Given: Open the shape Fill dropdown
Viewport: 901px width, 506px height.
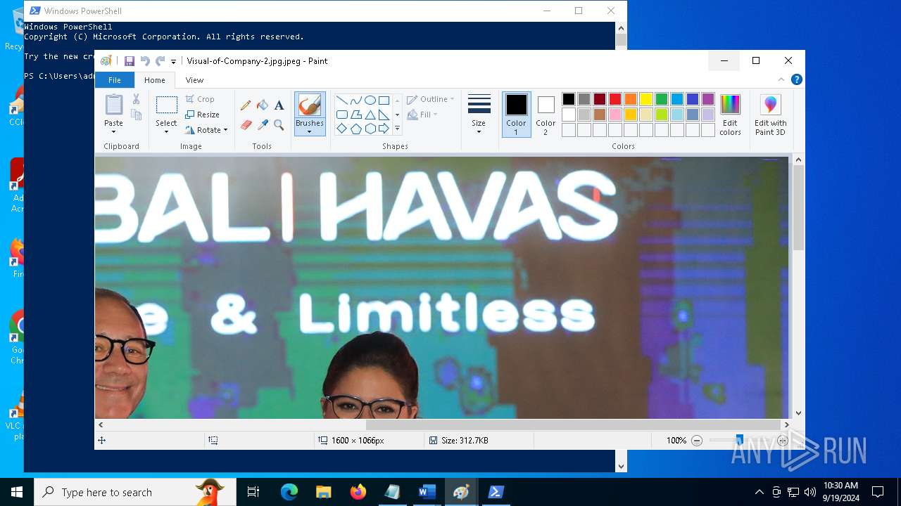Looking at the screenshot, I should [x=422, y=115].
